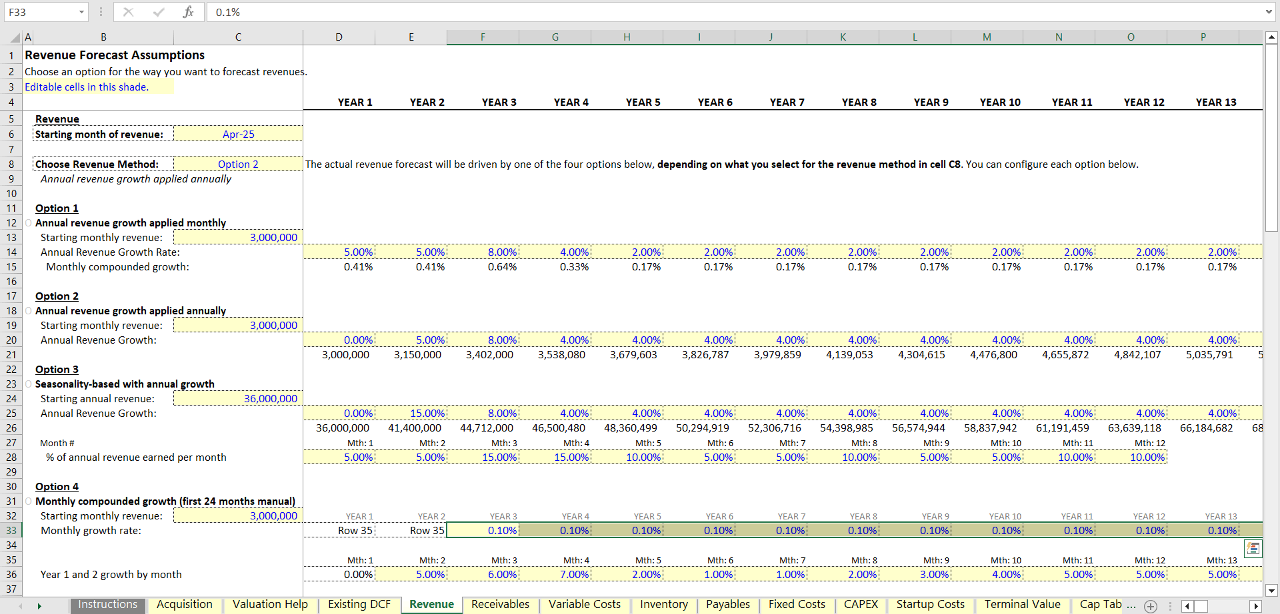Open the Instructions sheet tab
This screenshot has width=1280, height=614.
(x=107, y=605)
